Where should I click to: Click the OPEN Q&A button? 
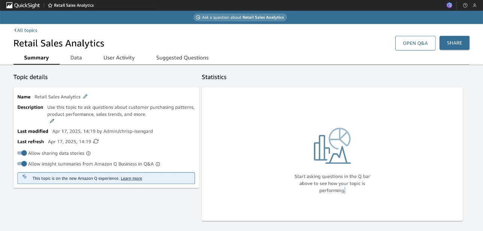(x=415, y=43)
